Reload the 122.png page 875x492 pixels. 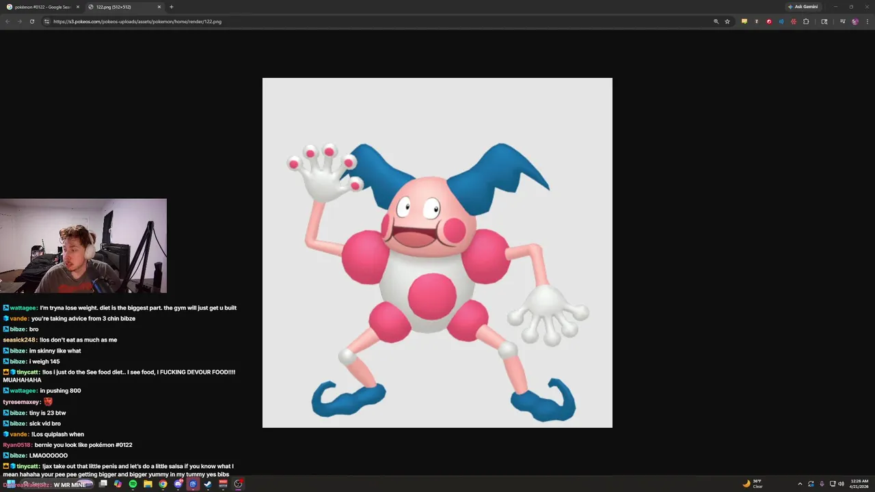click(x=31, y=21)
